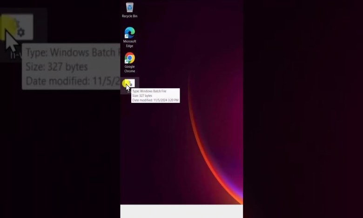The width and height of the screenshot is (363, 218).
Task: Click the 'Google Chrome' label text
Action: [130, 69]
